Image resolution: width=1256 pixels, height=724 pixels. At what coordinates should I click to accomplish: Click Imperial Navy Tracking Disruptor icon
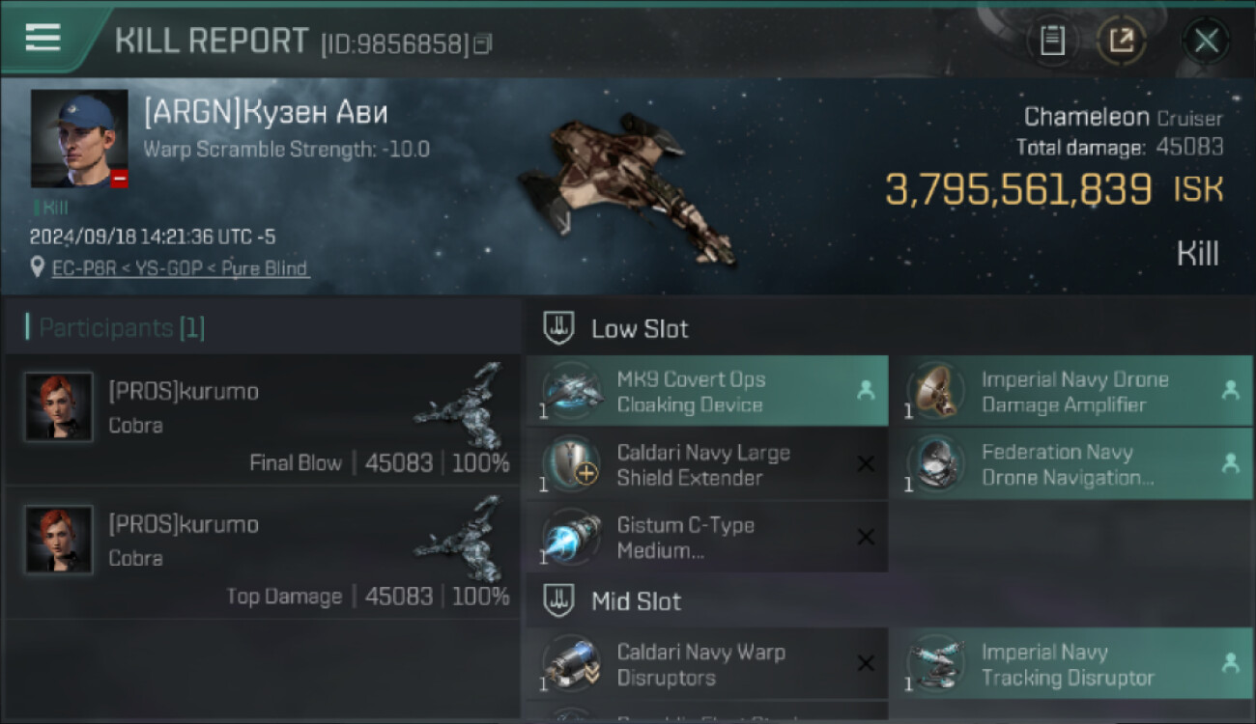(x=936, y=664)
